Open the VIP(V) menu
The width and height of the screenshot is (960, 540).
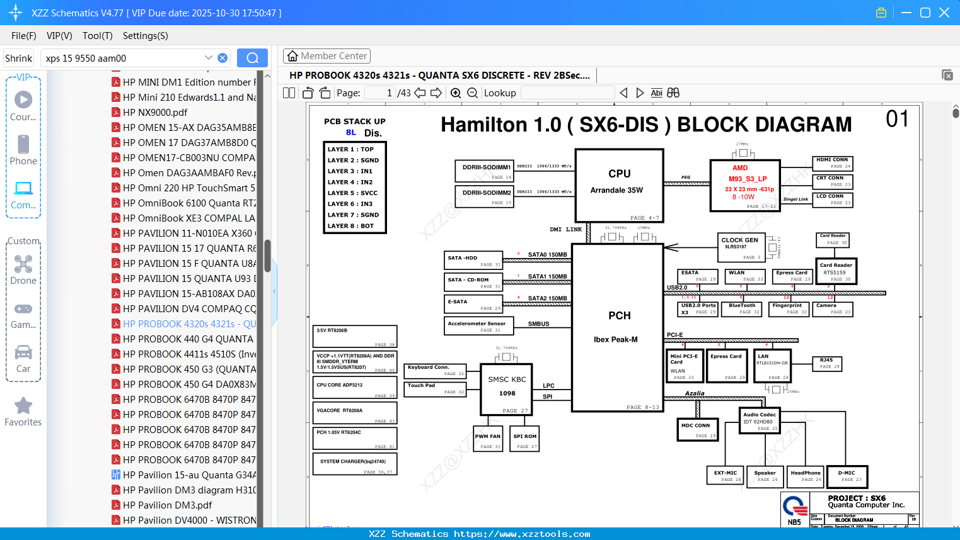click(59, 36)
